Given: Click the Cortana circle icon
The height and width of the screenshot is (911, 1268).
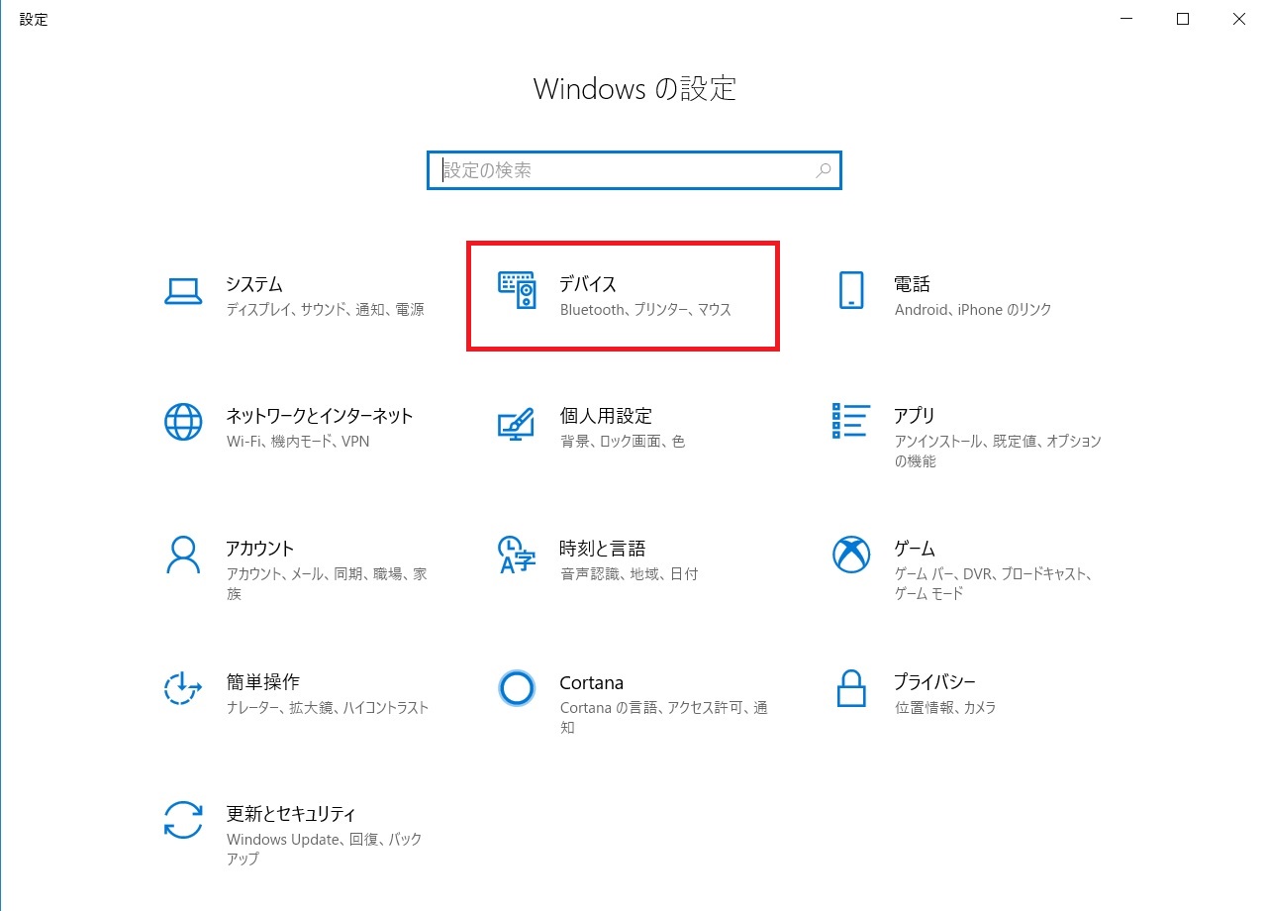Looking at the screenshot, I should 517,687.
